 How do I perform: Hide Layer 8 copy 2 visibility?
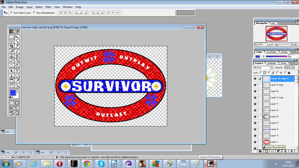255,79
